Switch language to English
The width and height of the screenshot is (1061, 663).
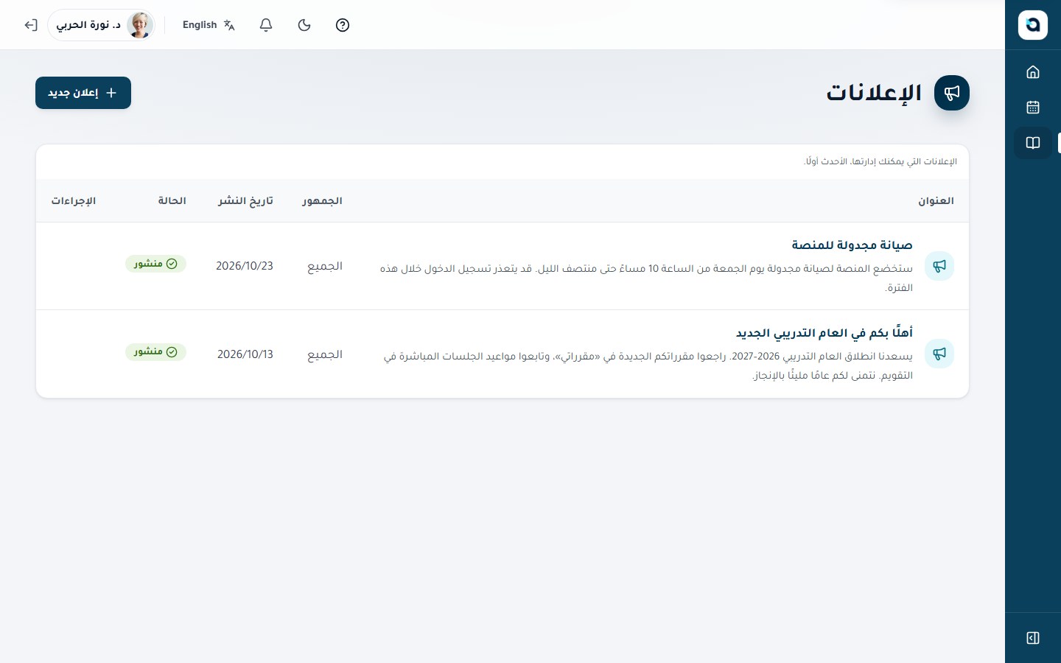209,25
